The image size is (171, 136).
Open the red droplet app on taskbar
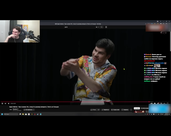pyautogui.click(x=35, y=114)
